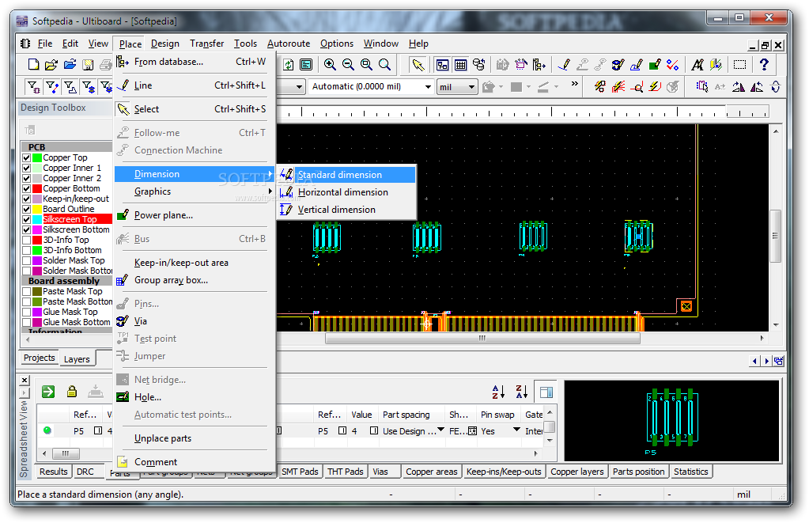Click the plain magnifier zoom full icon
Screen dimensions: 809x523
coord(384,65)
